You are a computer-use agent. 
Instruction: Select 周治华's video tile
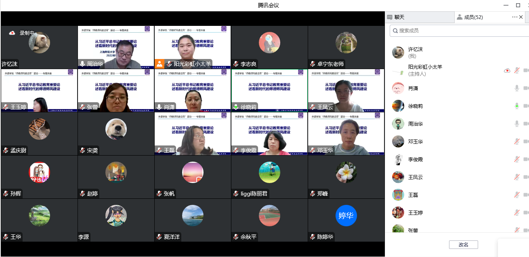point(116,47)
